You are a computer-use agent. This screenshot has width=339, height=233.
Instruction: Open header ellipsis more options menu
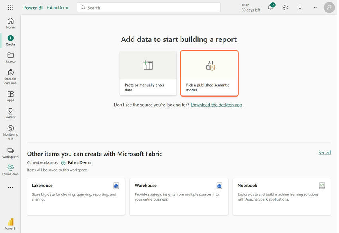315,8
